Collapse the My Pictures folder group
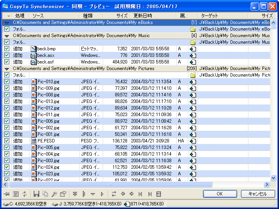The image size is (279, 209). click(7, 69)
